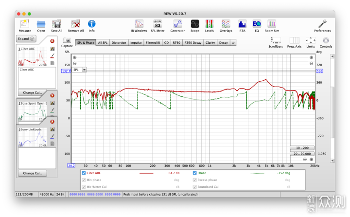Switch to GD tab
Image resolution: width=350 pixels, height=217 pixels.
(x=167, y=43)
